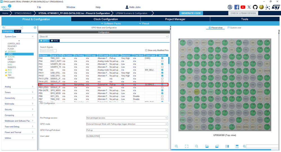Open the Wiki globe icon
Viewport: 281px width, 152px height.
click(x=261, y=7)
